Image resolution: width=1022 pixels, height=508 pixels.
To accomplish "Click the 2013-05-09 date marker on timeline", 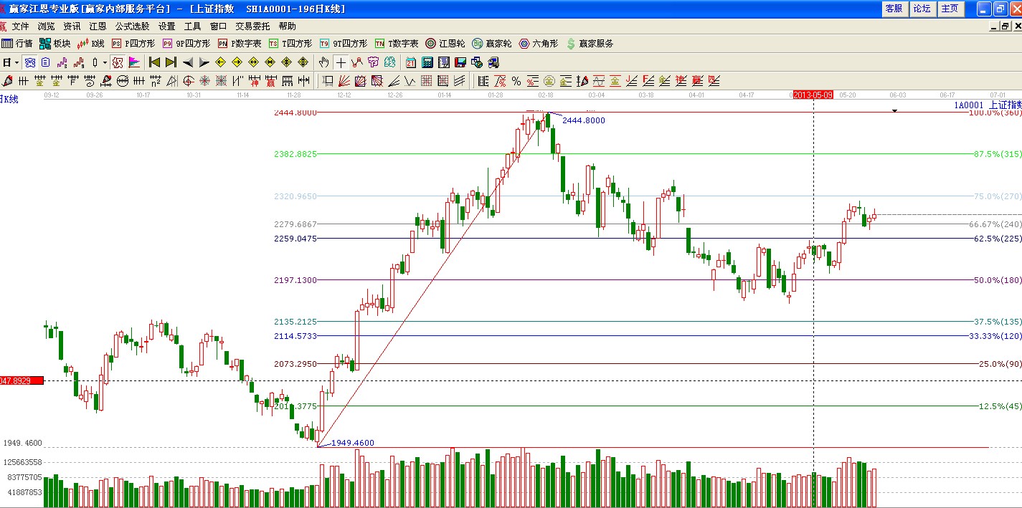I will [x=813, y=95].
